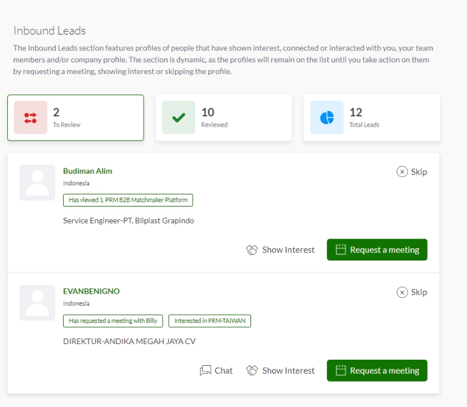Open the 12 Total Leads tab card
The height and width of the screenshot is (407, 467).
[372, 117]
